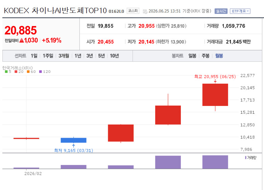This screenshot has width=264, height=190.
Task: Click the KODEX 차이나AI반도체TOP10 title
Action: point(55,10)
